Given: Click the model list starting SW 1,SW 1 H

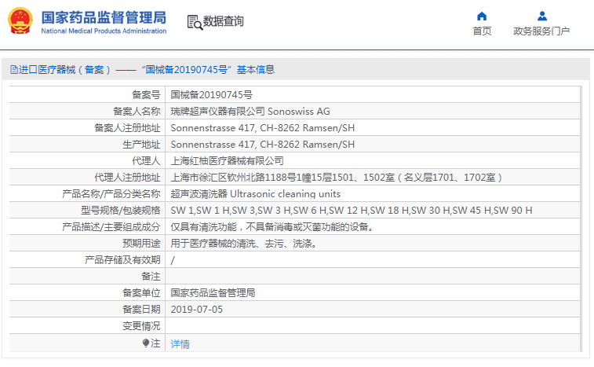Looking at the screenshot, I should point(352,211).
